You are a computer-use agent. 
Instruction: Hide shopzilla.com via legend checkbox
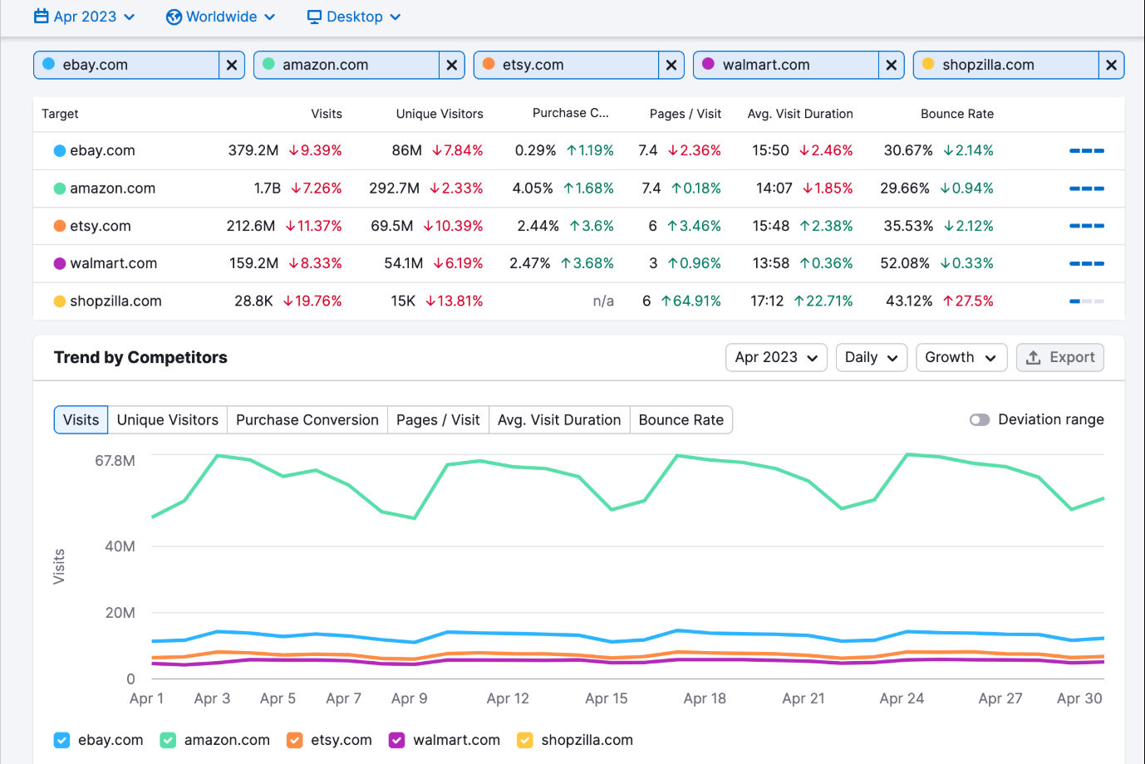[525, 740]
